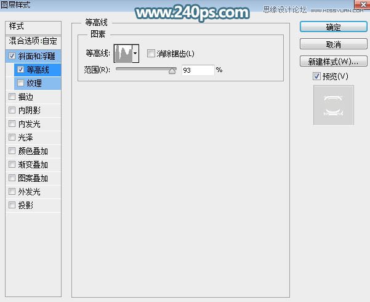Click the 范围(R) slider handle
The width and height of the screenshot is (370, 302).
172,70
